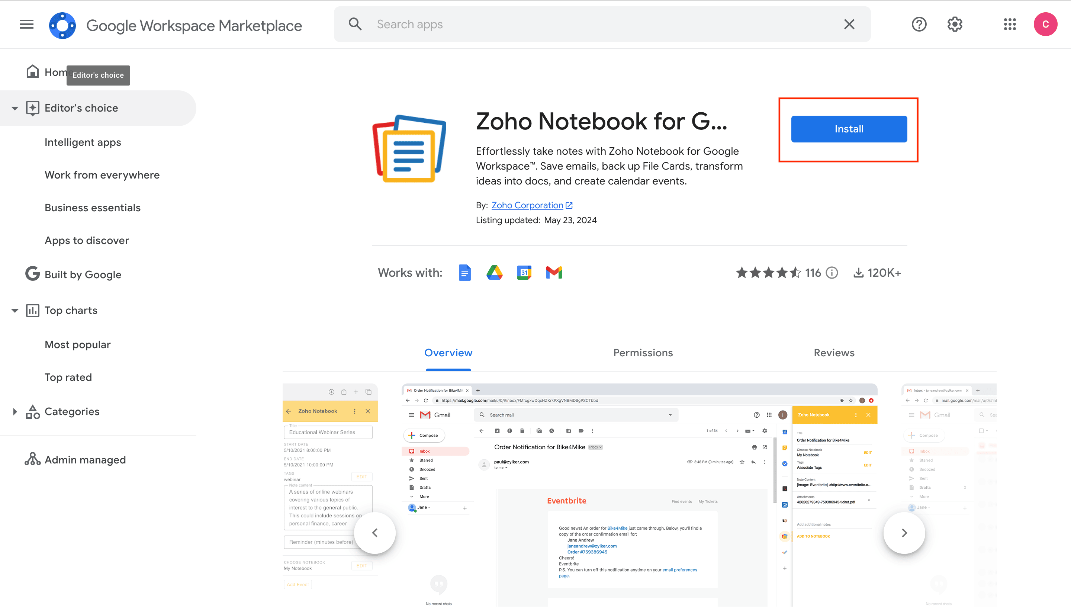Click the Search apps input field
Viewport: 1071px width, 607px height.
[600, 24]
